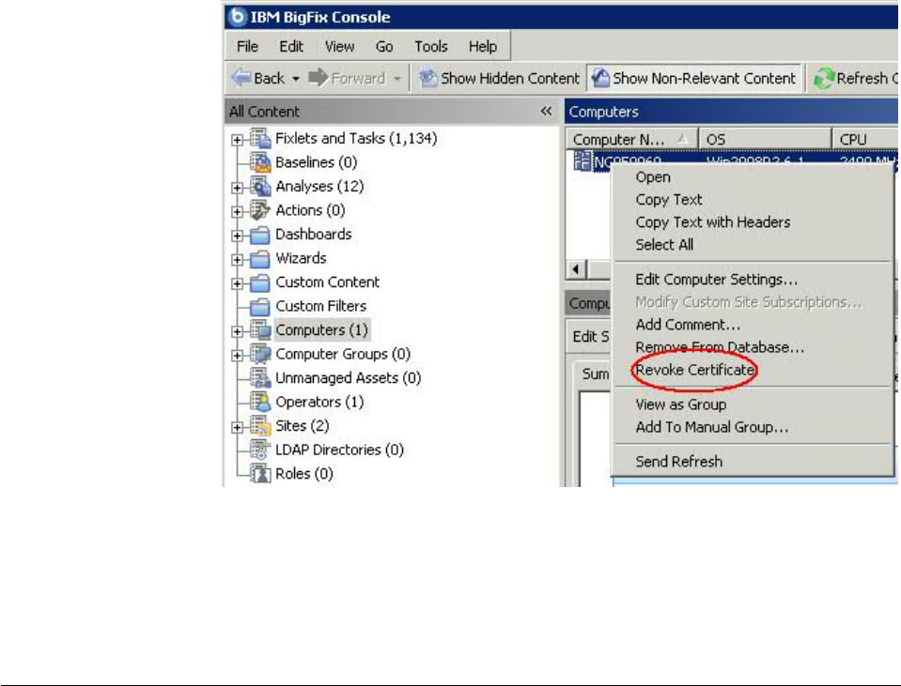Screen dimensions: 901x686
Task: Choose Remove From Database
Action: coord(753,347)
